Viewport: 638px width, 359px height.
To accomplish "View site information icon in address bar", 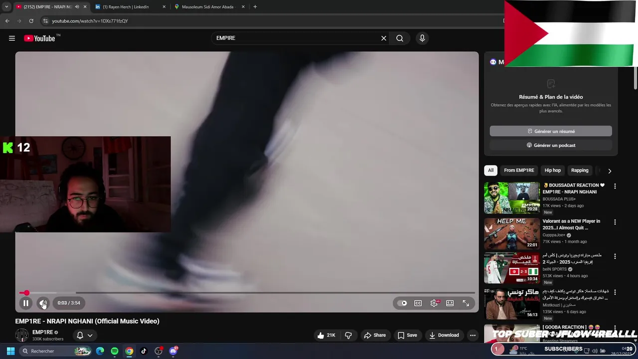I will click(45, 21).
